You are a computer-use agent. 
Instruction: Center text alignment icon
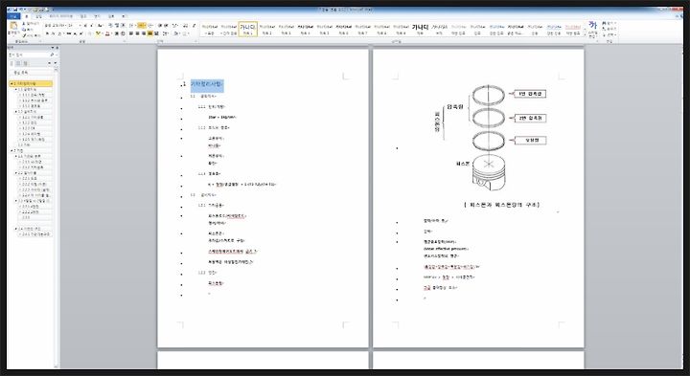coord(137,33)
